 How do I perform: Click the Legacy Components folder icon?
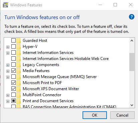pos(18,65)
